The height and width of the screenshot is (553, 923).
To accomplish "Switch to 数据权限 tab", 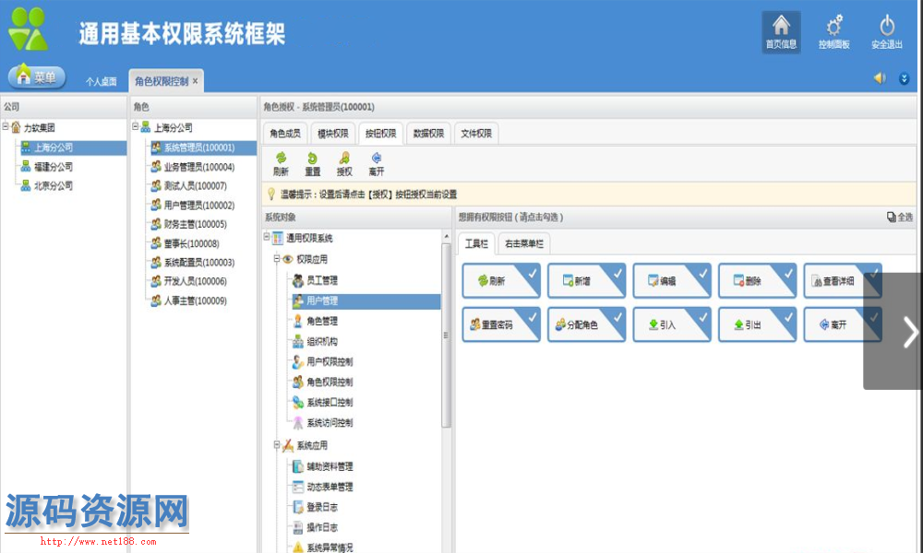I will (428, 134).
